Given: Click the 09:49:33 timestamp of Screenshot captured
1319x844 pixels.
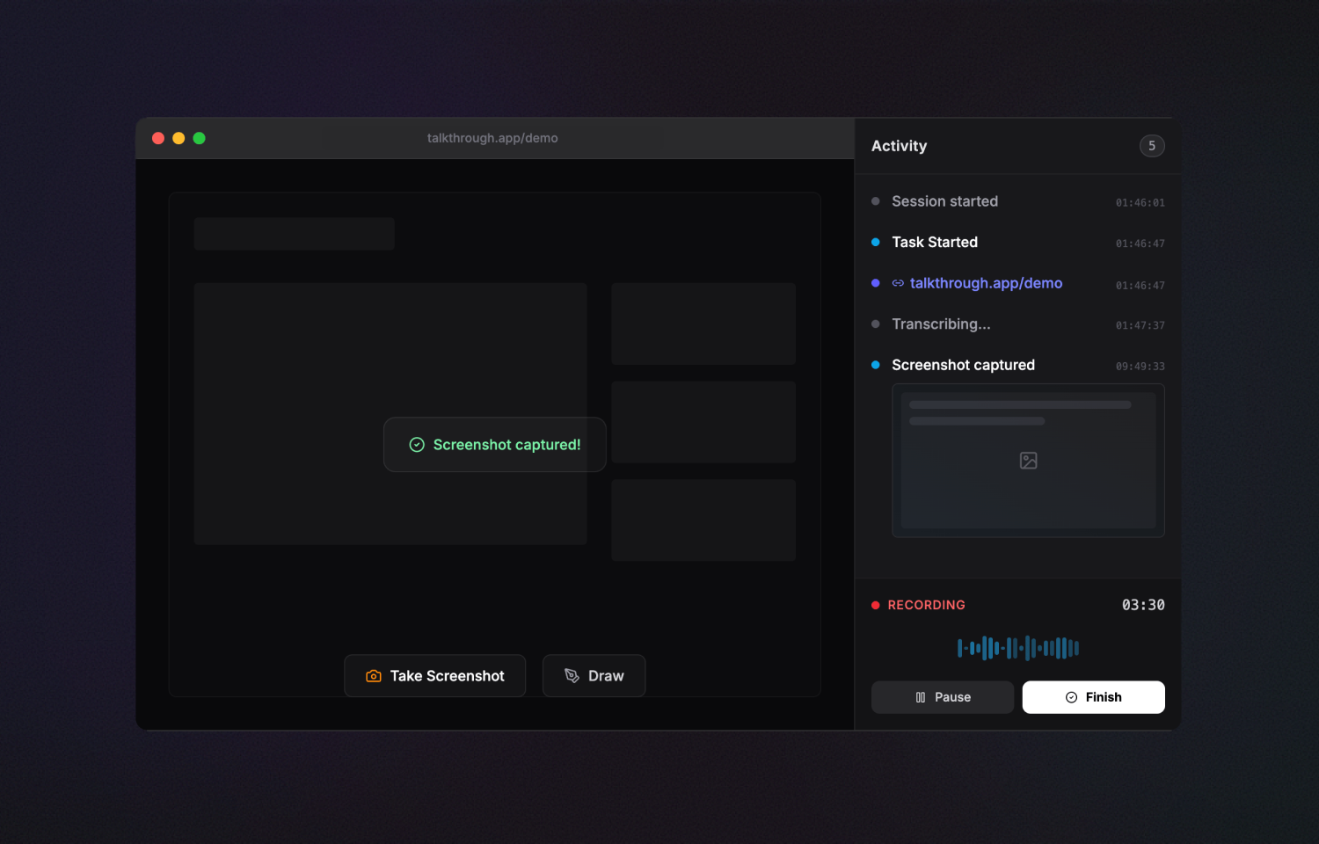Looking at the screenshot, I should coord(1140,366).
